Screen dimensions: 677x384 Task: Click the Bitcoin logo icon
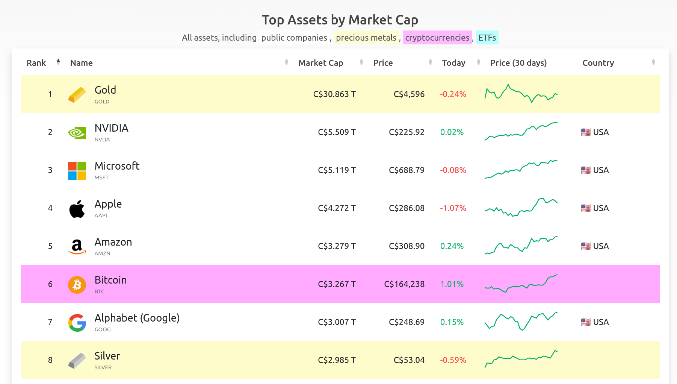click(77, 284)
